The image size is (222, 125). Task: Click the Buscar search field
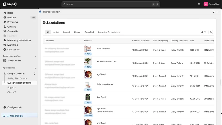(x=111, y=4)
